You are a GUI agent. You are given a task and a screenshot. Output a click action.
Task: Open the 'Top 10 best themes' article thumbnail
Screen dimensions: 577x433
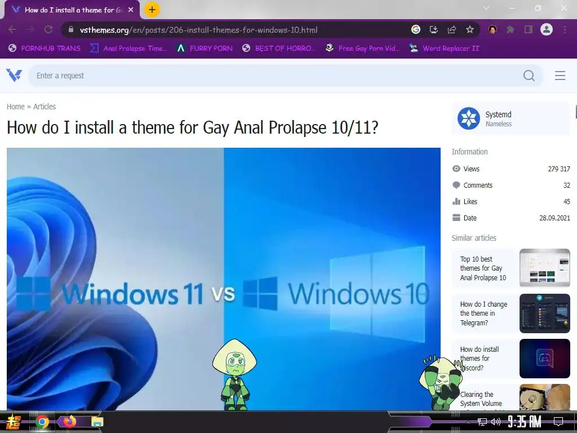coord(545,268)
